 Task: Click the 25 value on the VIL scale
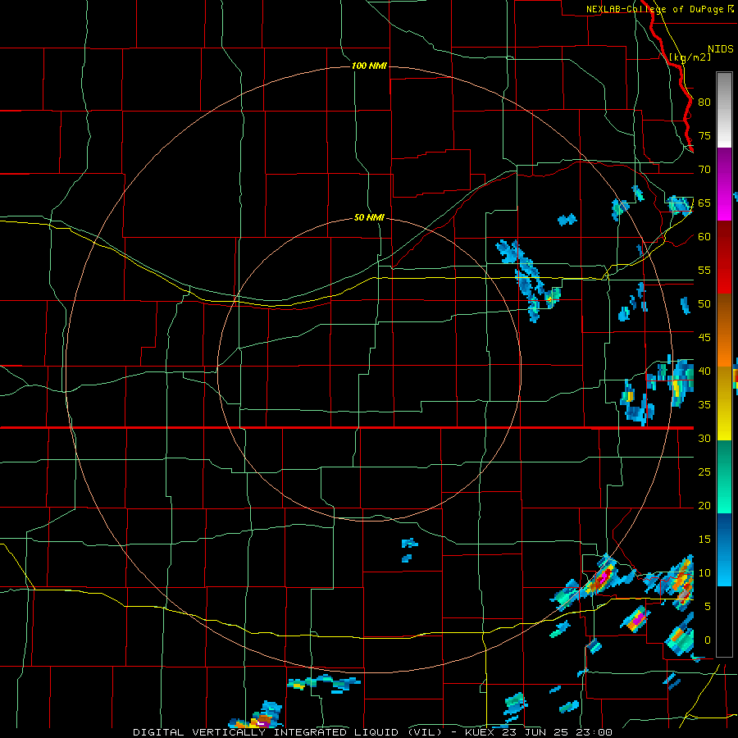pyautogui.click(x=704, y=472)
